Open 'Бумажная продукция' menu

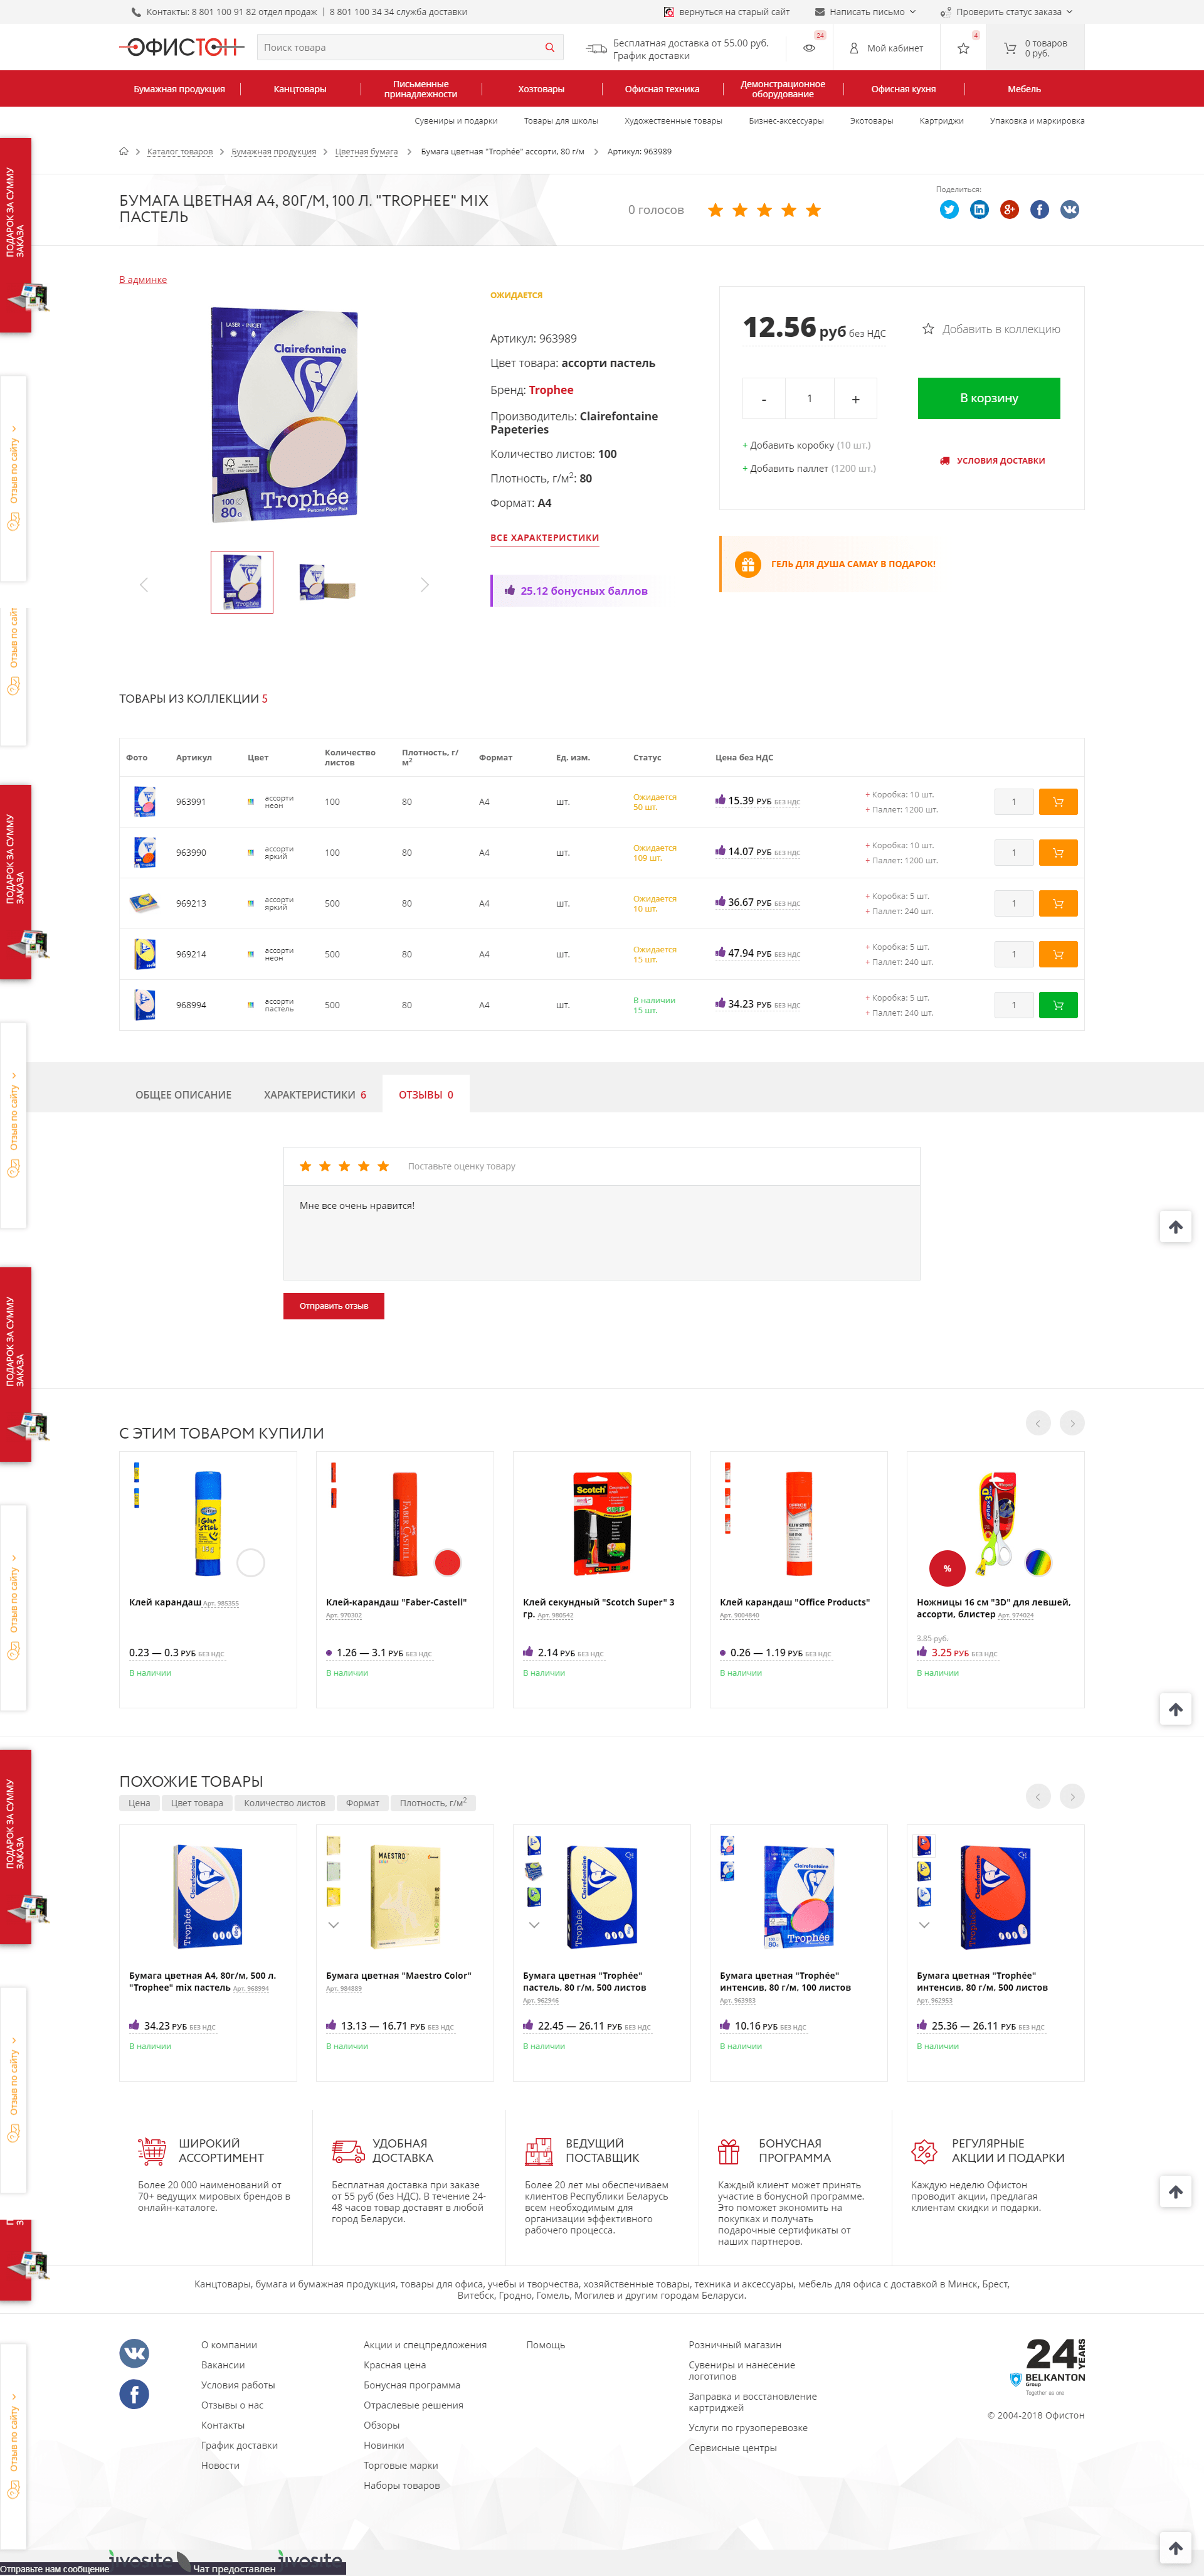180,89
